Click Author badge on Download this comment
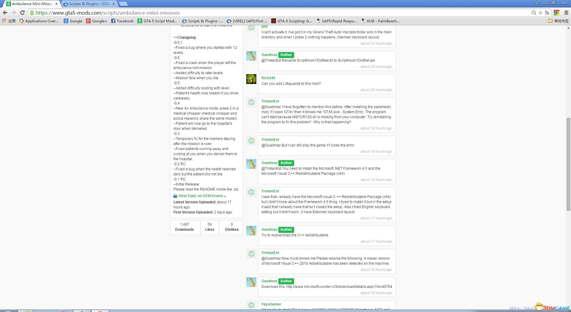571x312 pixels. tap(286, 281)
